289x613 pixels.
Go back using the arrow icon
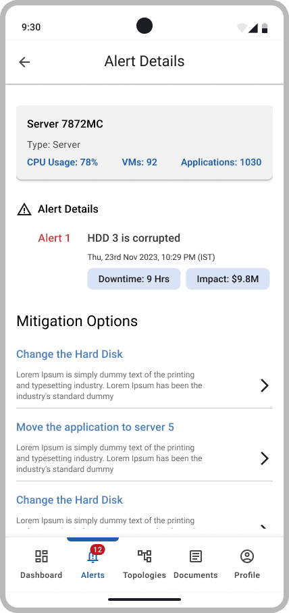(24, 62)
